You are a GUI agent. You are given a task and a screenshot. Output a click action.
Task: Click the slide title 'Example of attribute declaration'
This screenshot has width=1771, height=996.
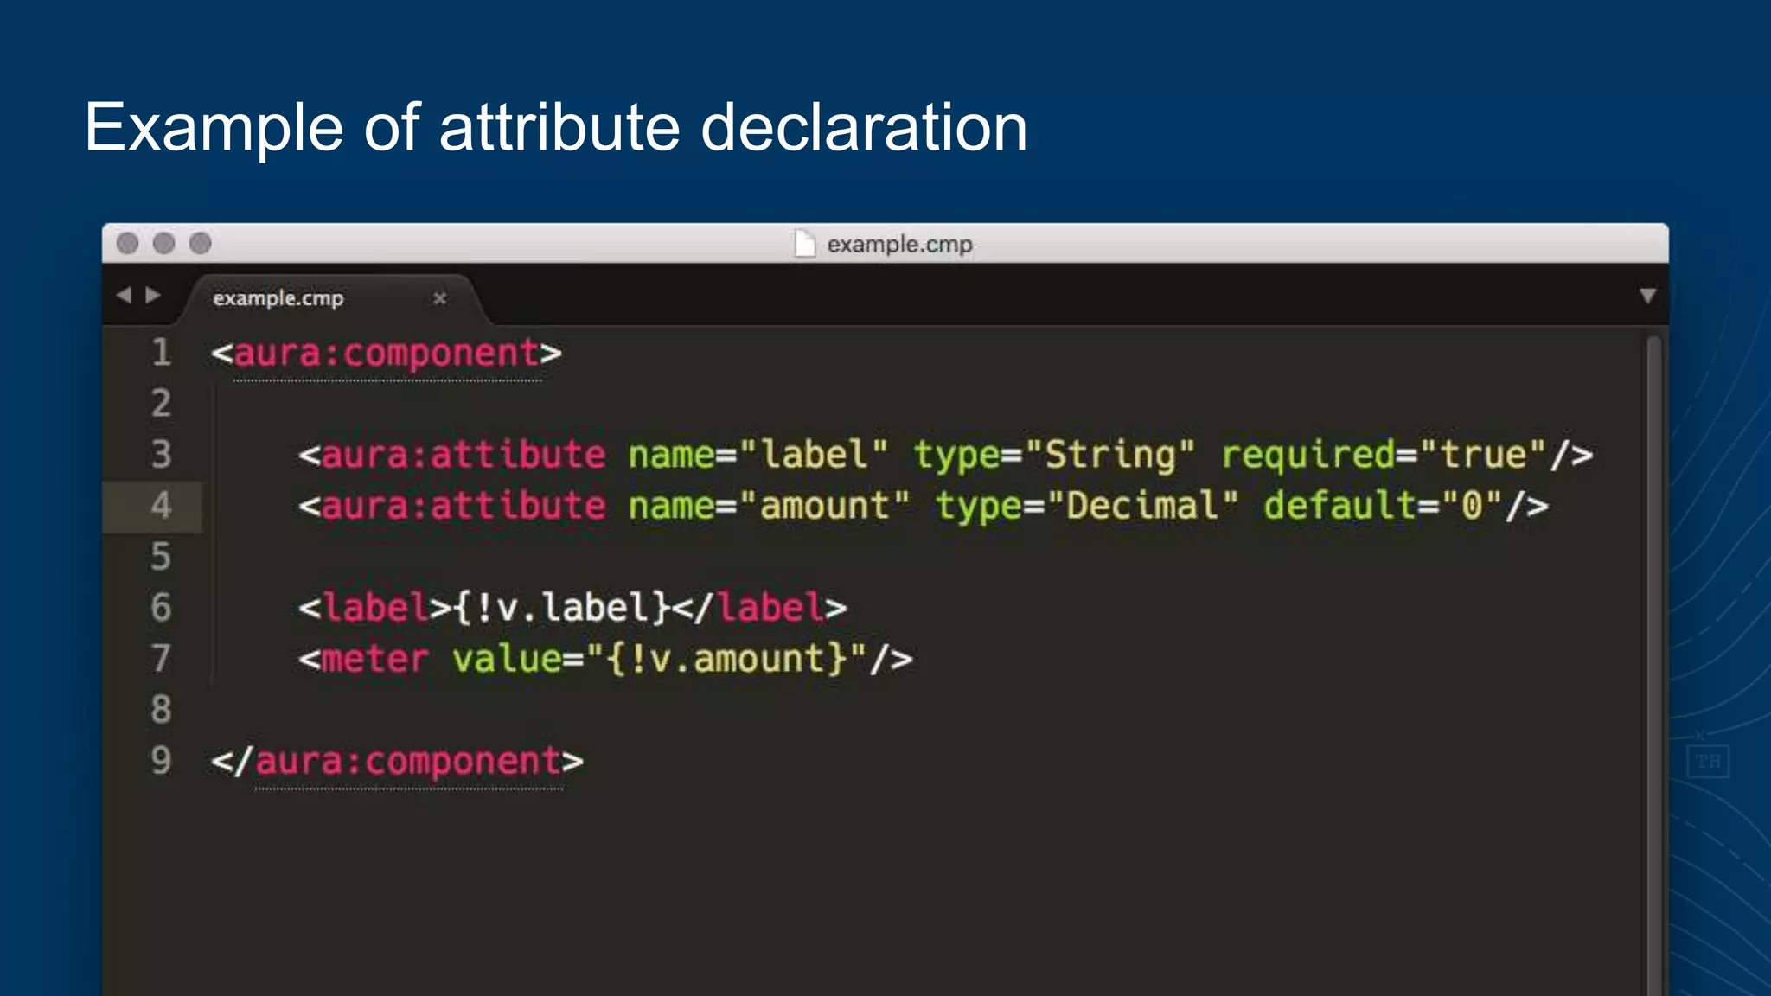tap(556, 128)
